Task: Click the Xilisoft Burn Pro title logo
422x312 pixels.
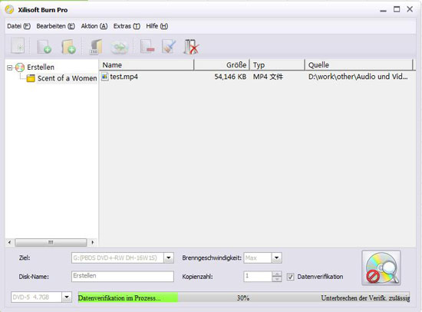Action: tap(9, 10)
